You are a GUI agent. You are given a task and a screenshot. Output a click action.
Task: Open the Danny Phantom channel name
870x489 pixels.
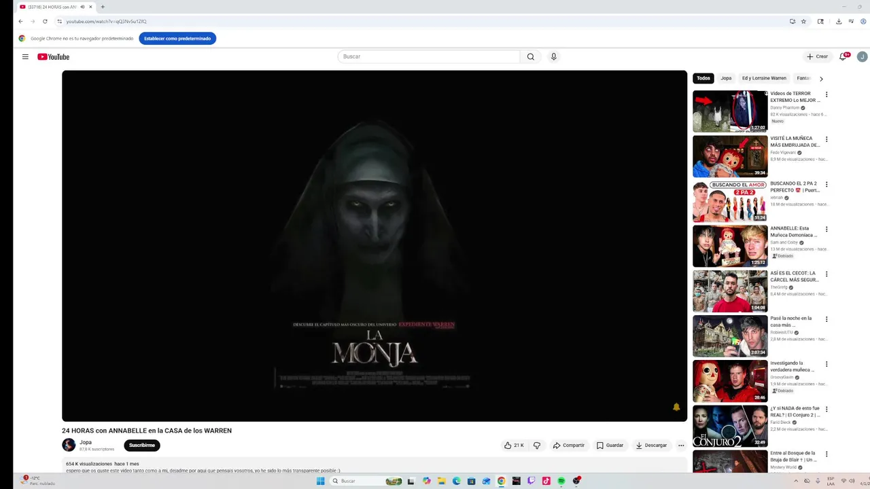(x=785, y=108)
